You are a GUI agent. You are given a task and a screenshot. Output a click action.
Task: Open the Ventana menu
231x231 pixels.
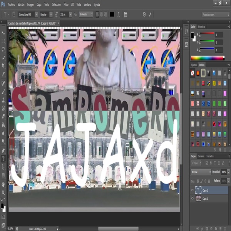click(x=87, y=5)
